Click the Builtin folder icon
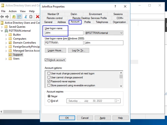Viewport: 167px width, 125px height. [x=10, y=35]
